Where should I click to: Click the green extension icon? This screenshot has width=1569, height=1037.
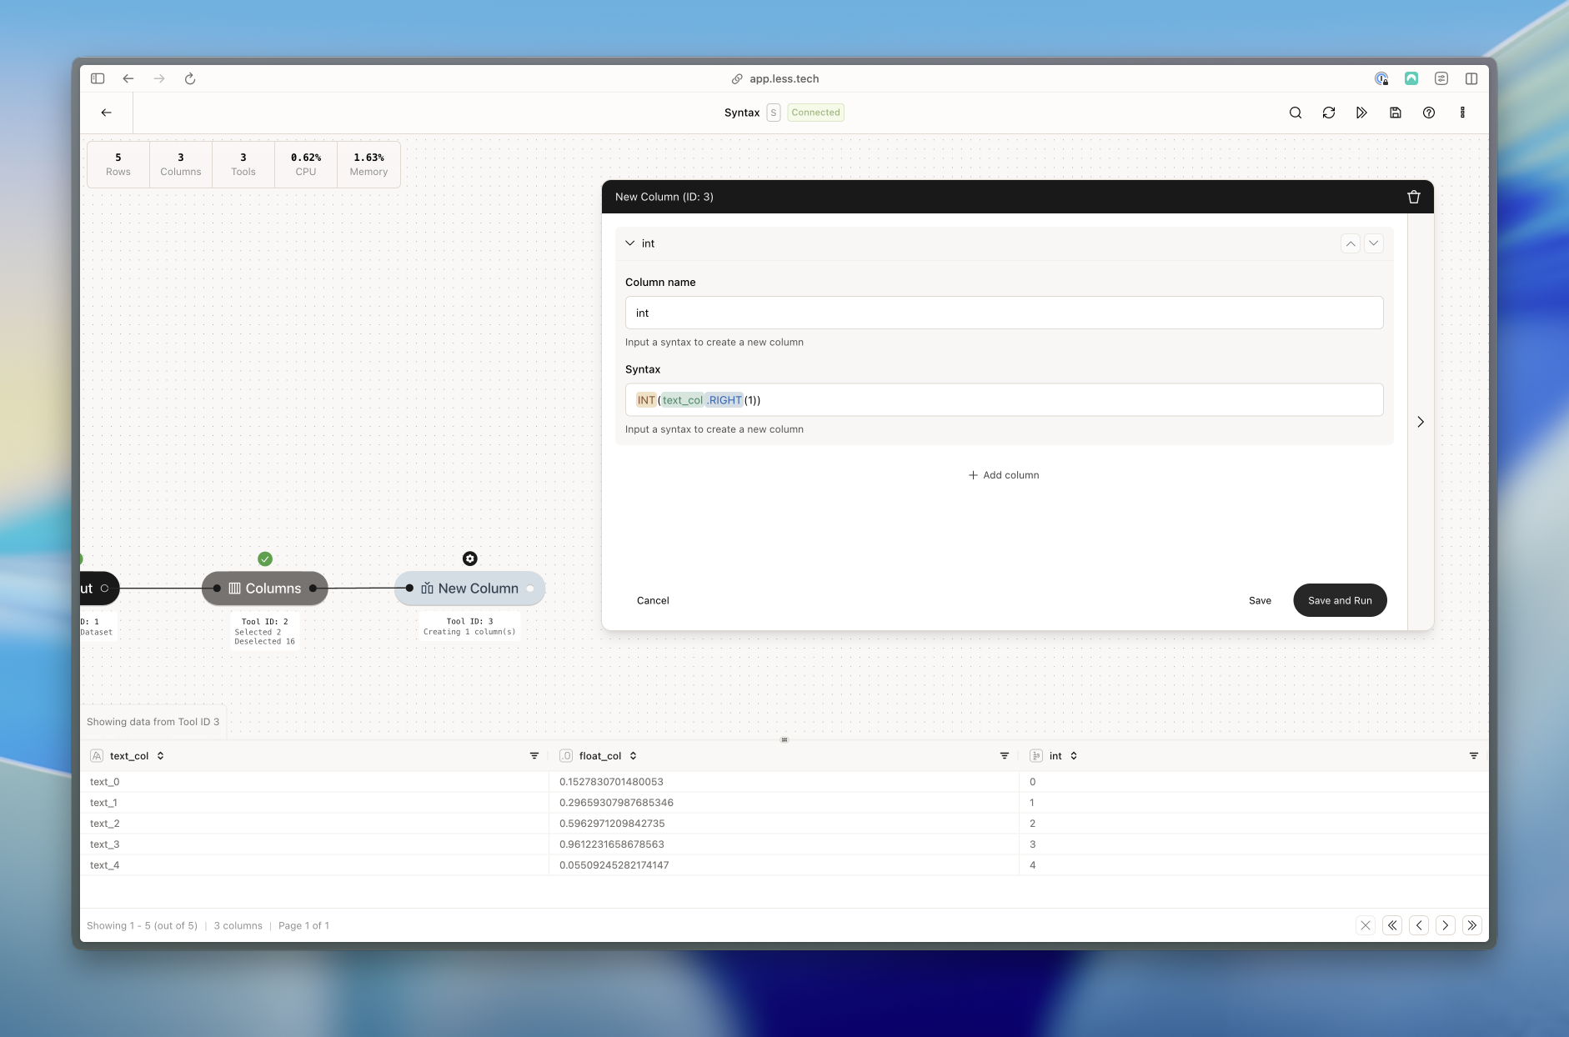pos(1411,78)
